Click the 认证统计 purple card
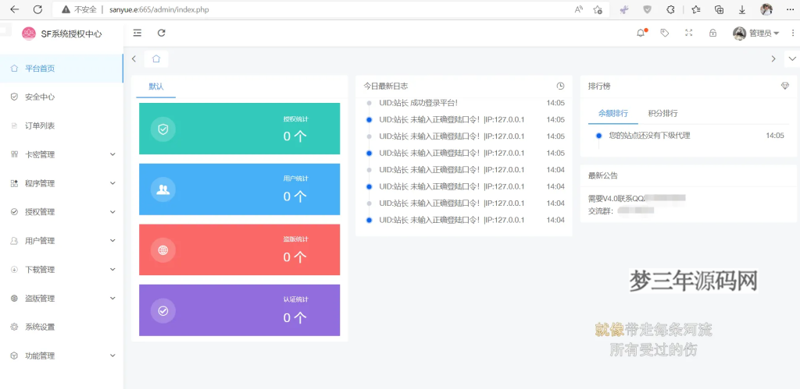 [x=239, y=310]
